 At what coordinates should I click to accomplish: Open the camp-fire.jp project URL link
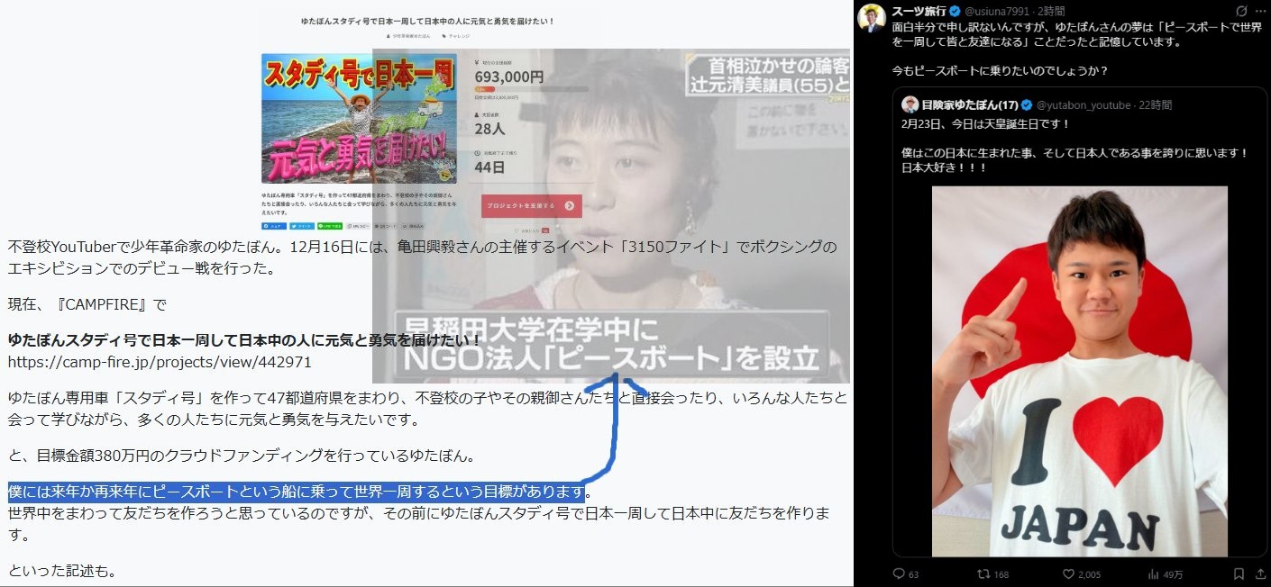(x=160, y=362)
